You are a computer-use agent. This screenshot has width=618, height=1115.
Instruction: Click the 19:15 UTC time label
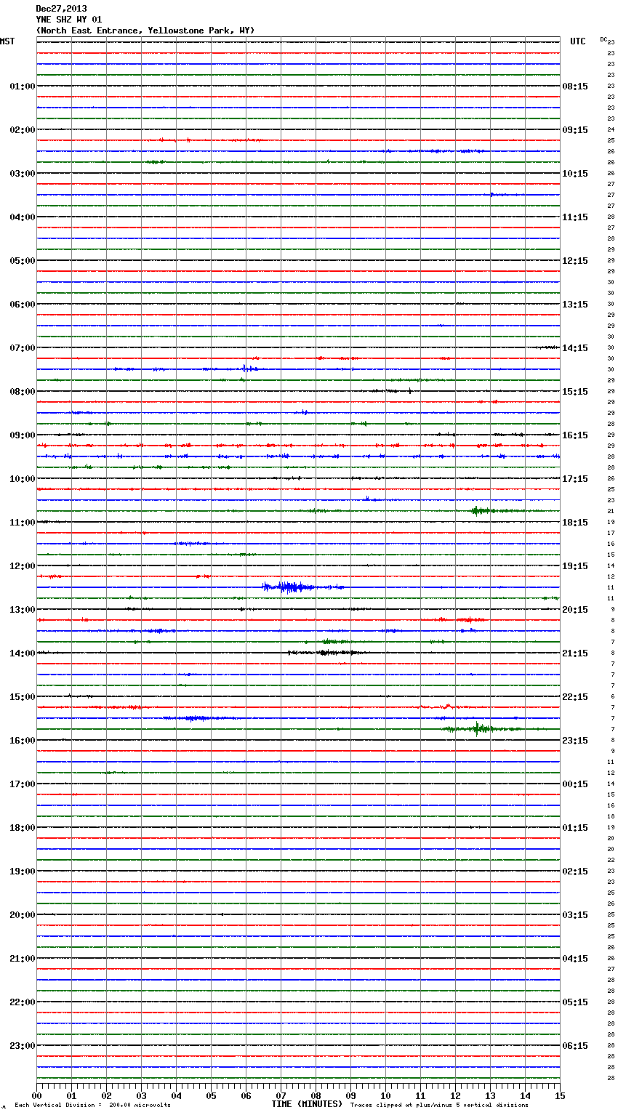point(575,566)
